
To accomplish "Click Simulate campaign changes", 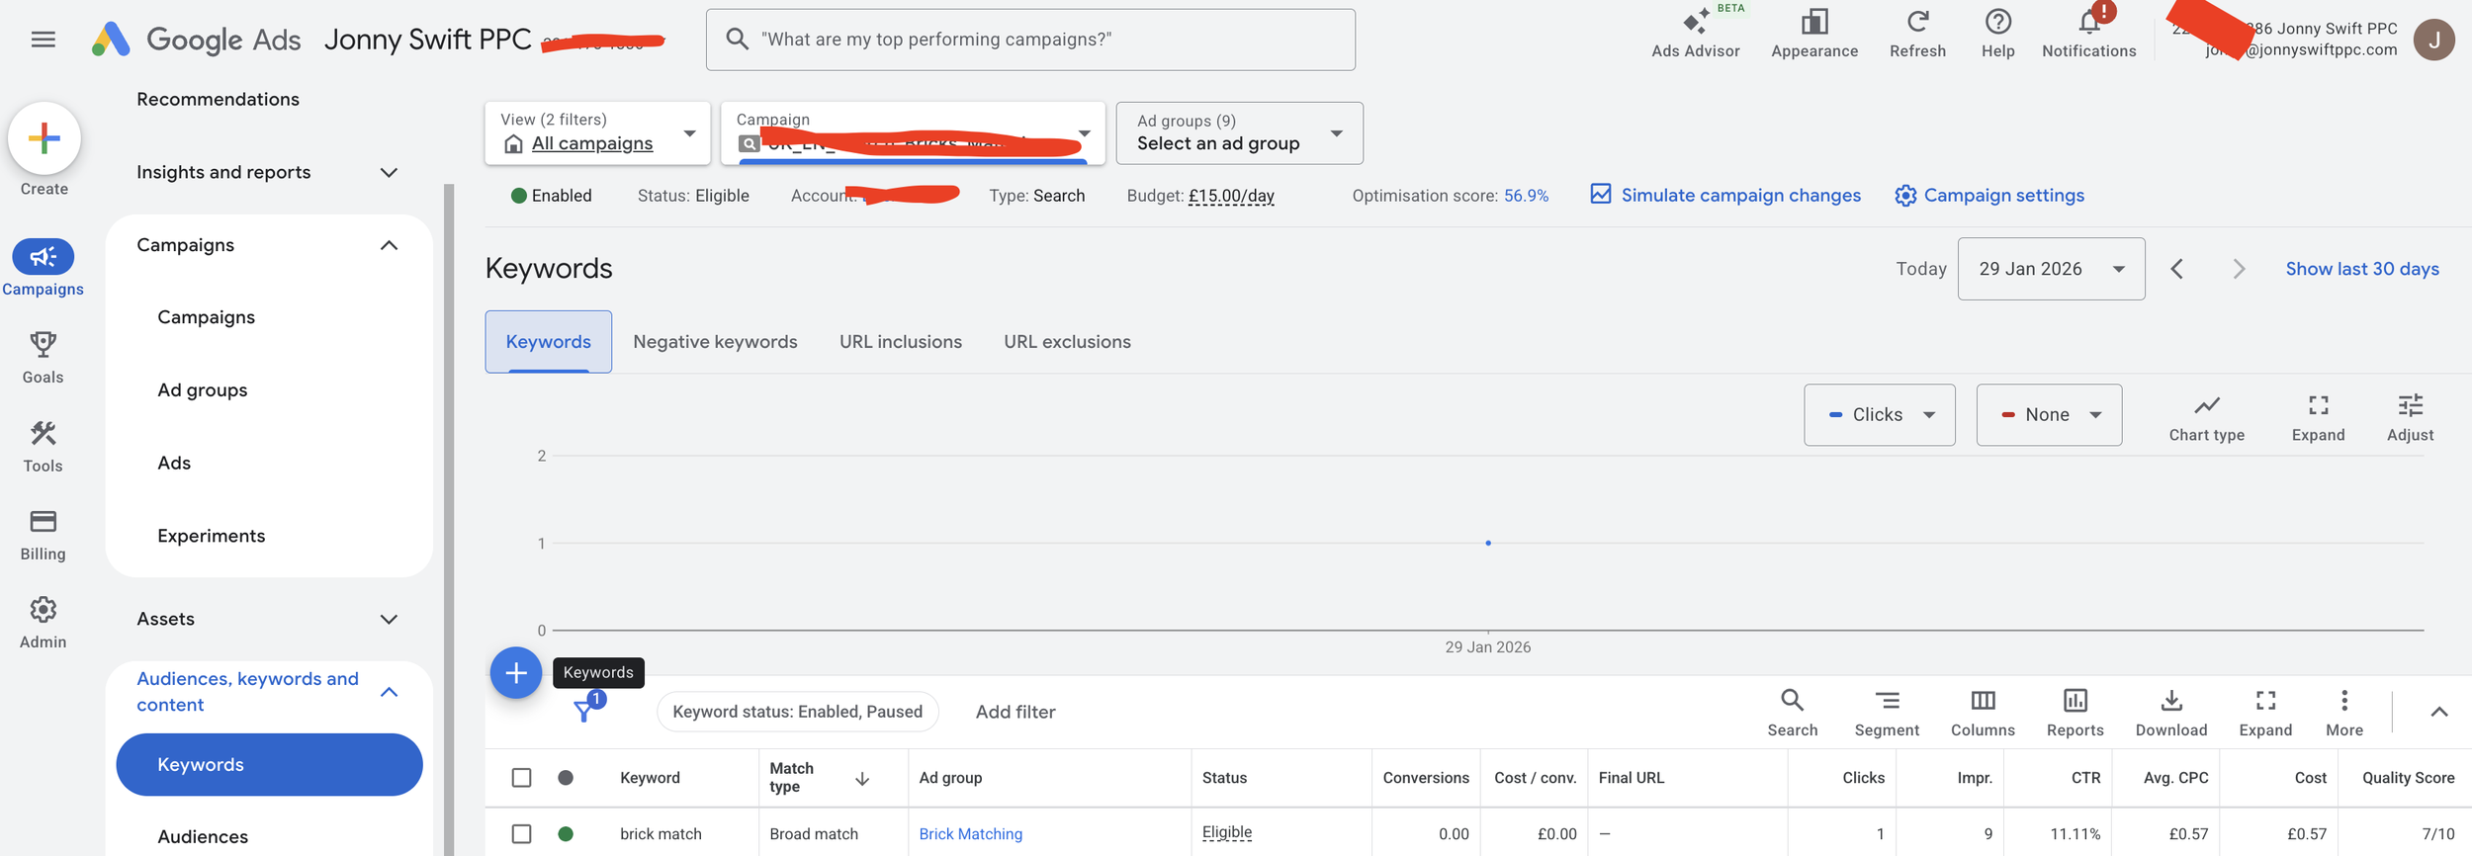I will coord(1724,196).
